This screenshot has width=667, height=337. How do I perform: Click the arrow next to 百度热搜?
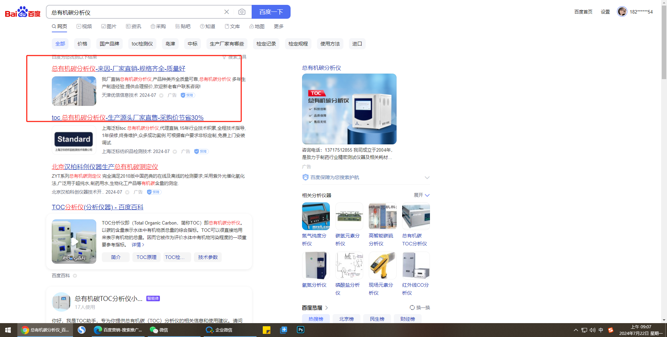click(326, 308)
